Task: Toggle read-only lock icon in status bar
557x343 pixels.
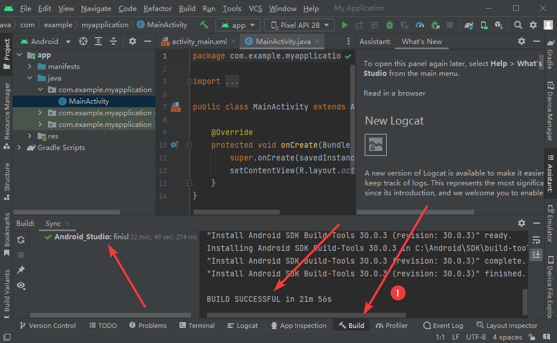Action: tap(532, 337)
